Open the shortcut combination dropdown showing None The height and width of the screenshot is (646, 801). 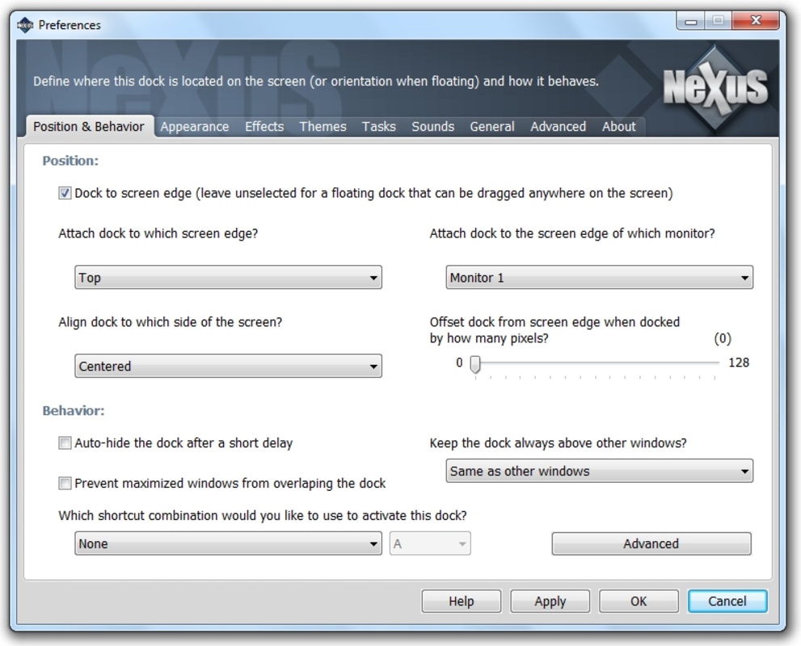pos(229,543)
